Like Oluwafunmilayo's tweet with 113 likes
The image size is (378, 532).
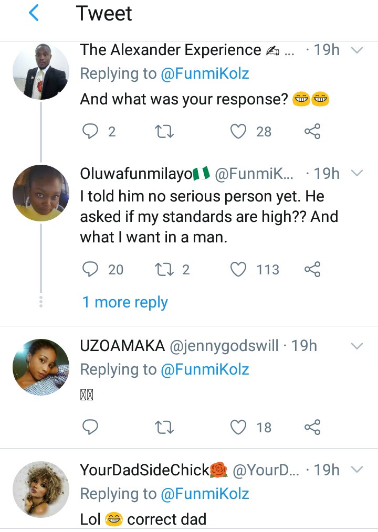[x=239, y=270]
